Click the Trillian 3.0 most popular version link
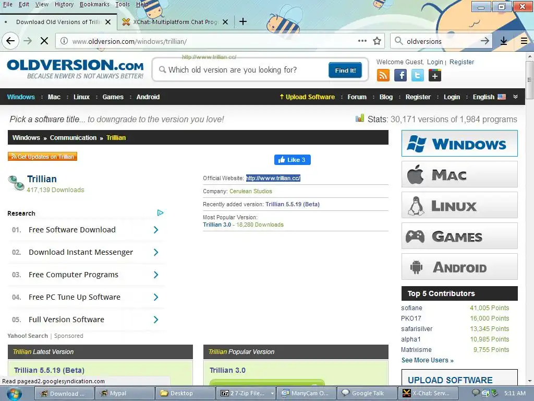 [217, 225]
